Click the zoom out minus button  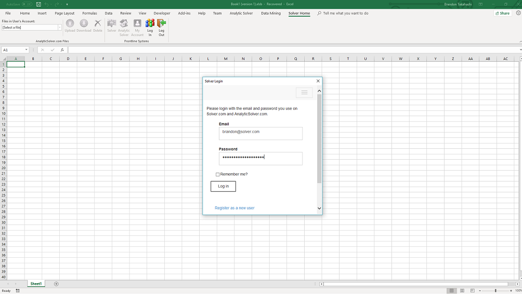point(480,291)
